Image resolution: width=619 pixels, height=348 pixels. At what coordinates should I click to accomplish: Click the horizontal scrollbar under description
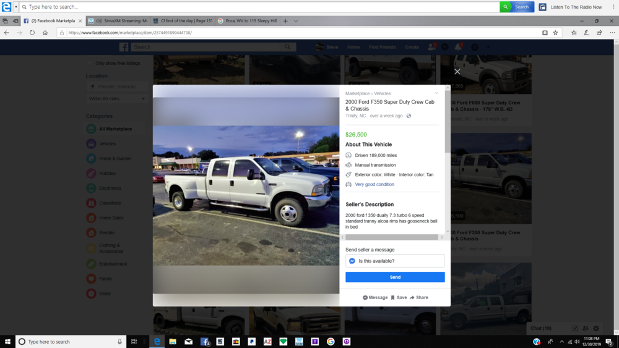(x=391, y=237)
